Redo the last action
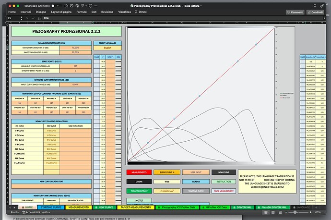The height and width of the screenshot is (220, 331). [91, 6]
